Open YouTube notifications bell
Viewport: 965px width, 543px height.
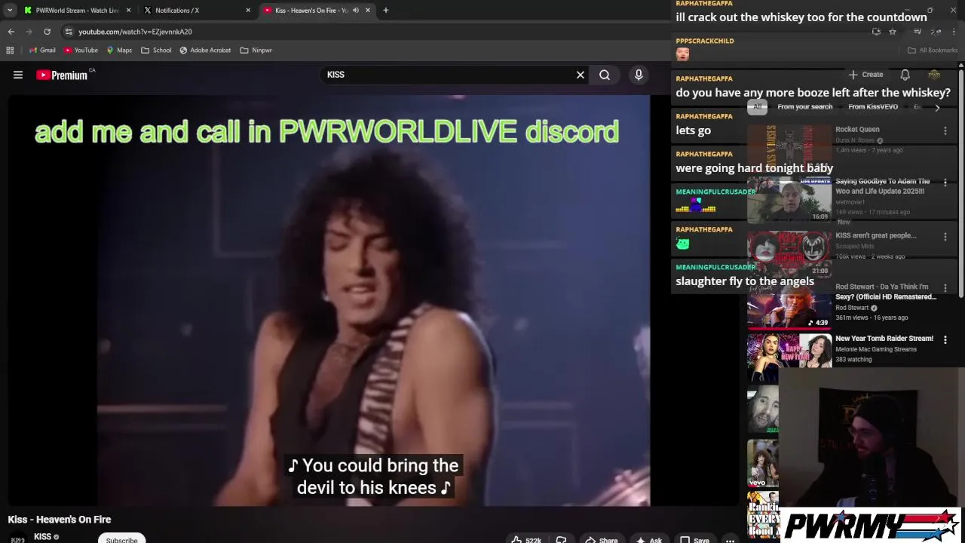(x=905, y=75)
